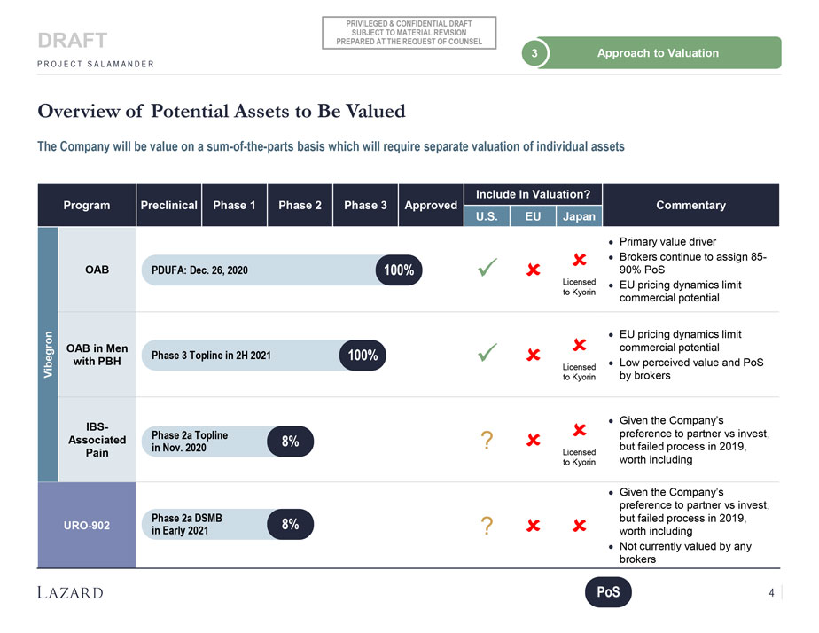Screen dimensions: 819x633
Task: Click the Japan red X for URO-902
Action: point(579,526)
